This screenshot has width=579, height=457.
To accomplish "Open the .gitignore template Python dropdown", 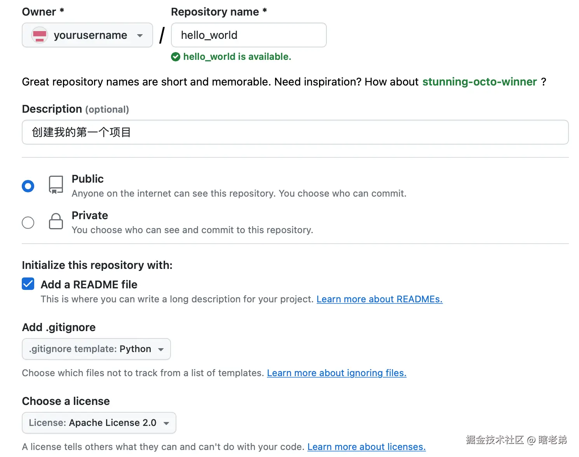I will tap(96, 349).
